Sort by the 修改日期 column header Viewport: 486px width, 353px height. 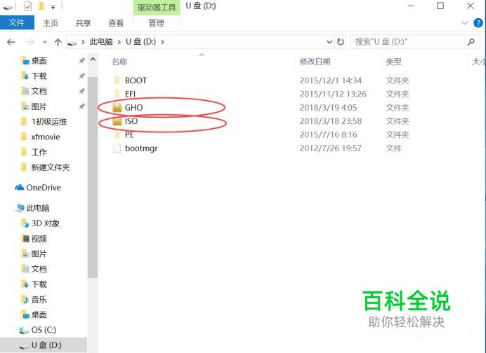tap(315, 62)
